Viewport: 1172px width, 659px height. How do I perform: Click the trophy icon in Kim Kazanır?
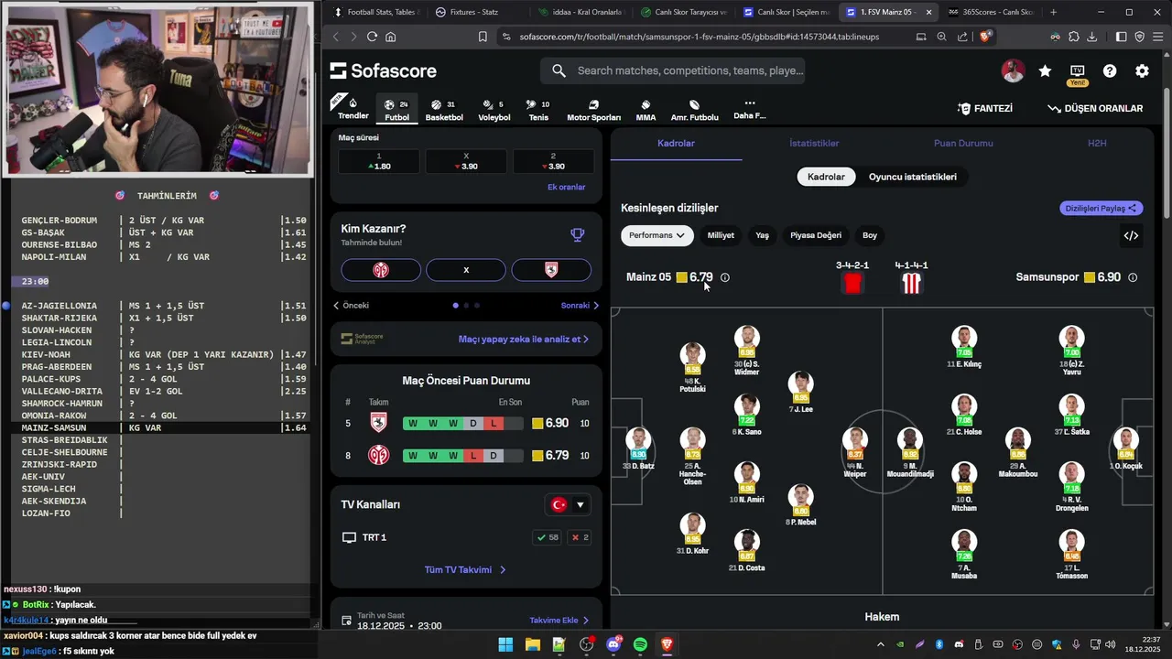(577, 235)
